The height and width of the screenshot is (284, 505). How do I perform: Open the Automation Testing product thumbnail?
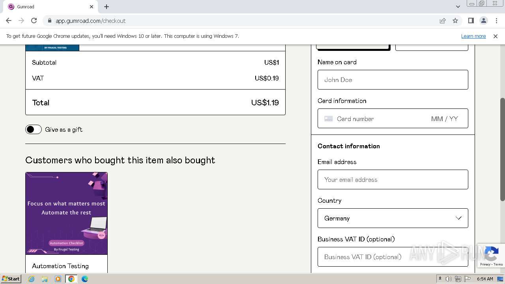pos(66,213)
